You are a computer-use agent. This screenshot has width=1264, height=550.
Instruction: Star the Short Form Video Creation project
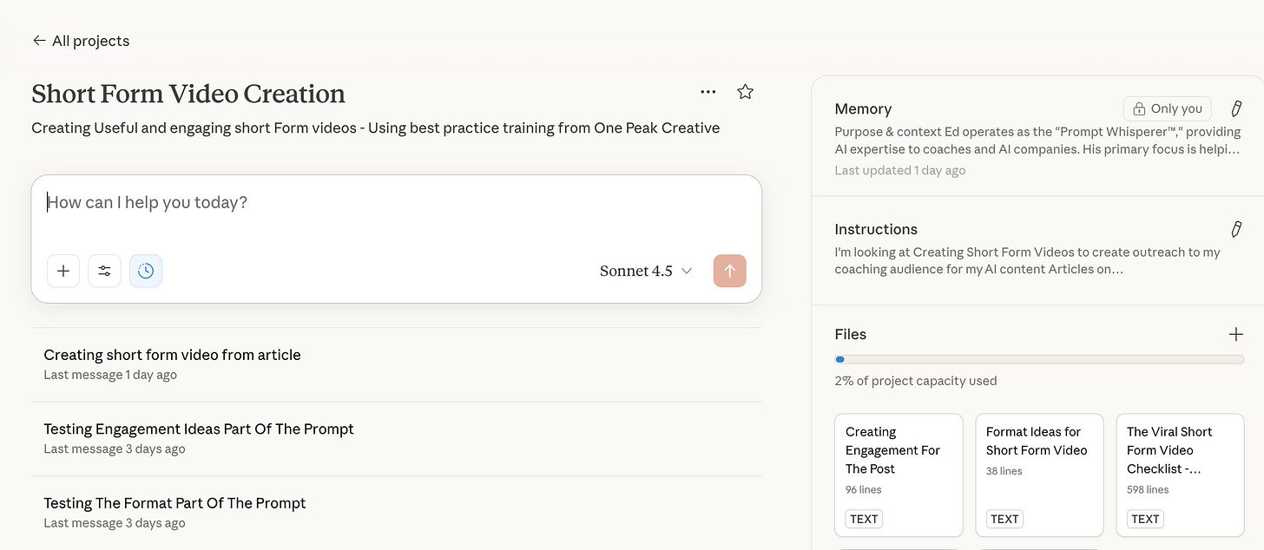click(x=745, y=91)
